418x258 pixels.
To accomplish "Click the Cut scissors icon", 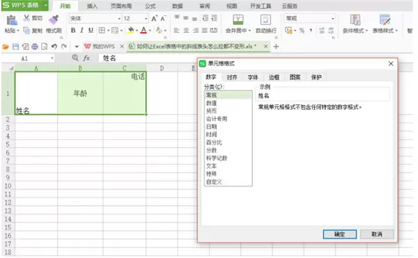I will point(26,18).
